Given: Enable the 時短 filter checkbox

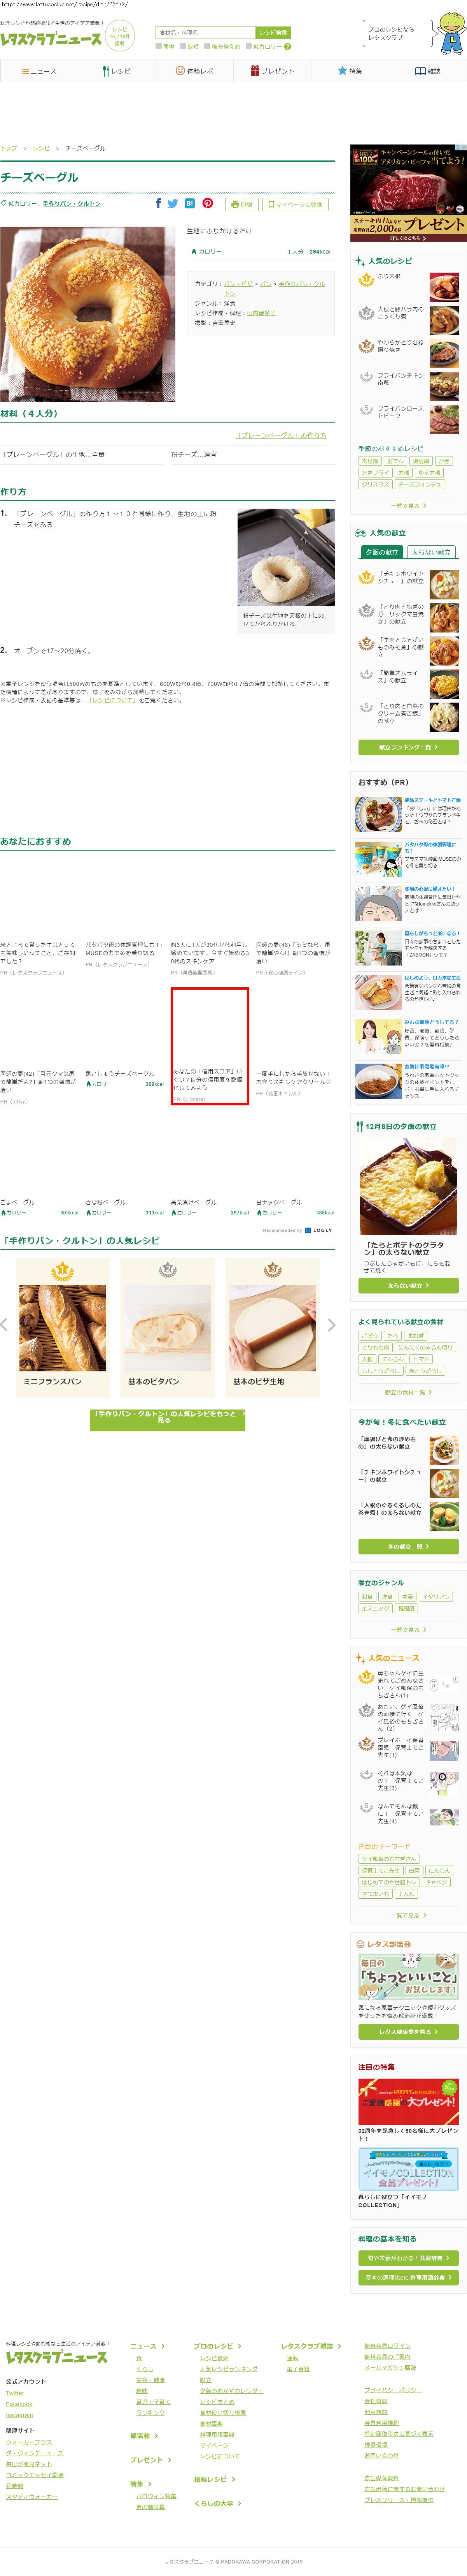Looking at the screenshot, I should click(x=183, y=46).
